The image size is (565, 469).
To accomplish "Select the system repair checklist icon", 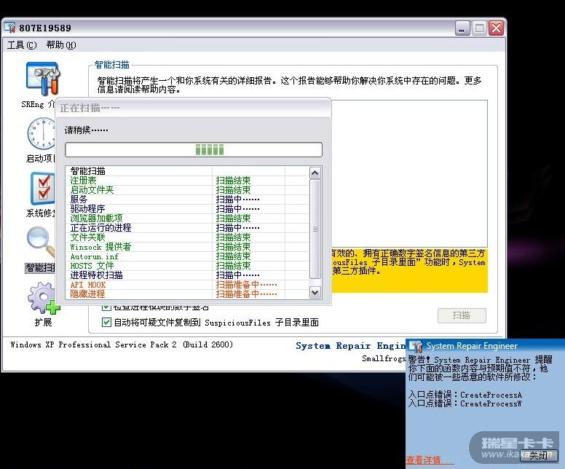I will pyautogui.click(x=42, y=188).
